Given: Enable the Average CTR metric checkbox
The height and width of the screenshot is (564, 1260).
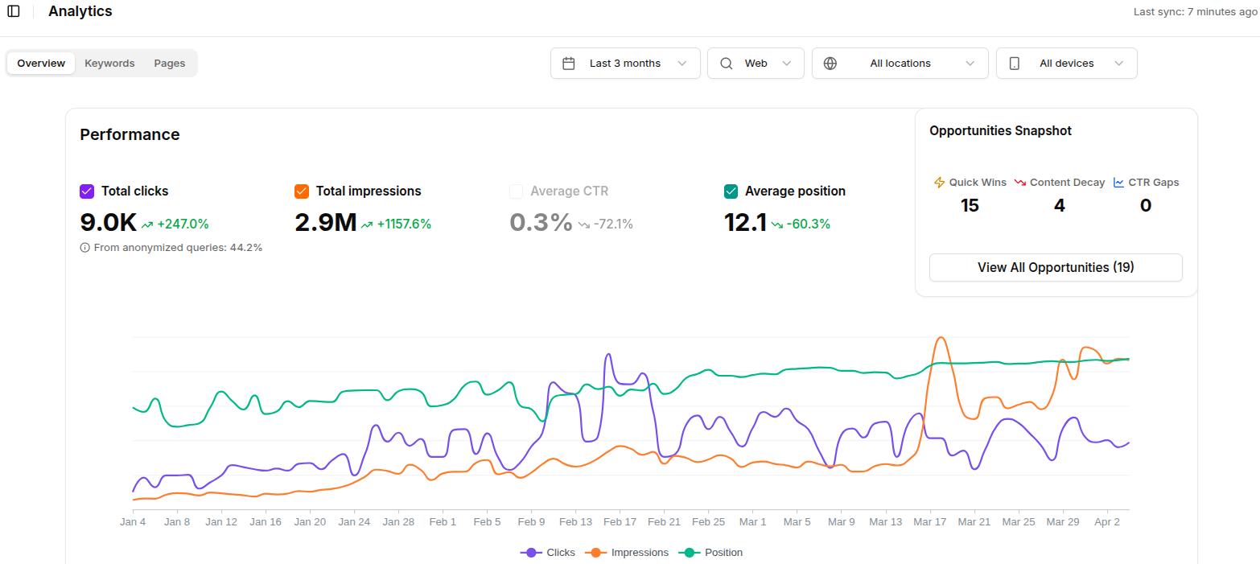Looking at the screenshot, I should tap(516, 191).
